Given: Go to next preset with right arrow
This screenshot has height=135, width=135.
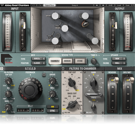Looking at the screenshot, I should (x=103, y=5).
